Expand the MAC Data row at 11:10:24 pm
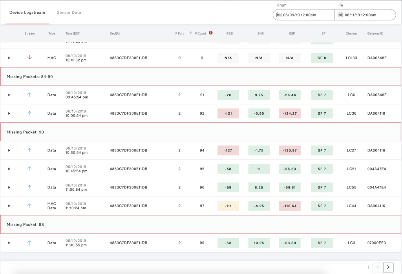This screenshot has height=274, width=402. (9, 206)
